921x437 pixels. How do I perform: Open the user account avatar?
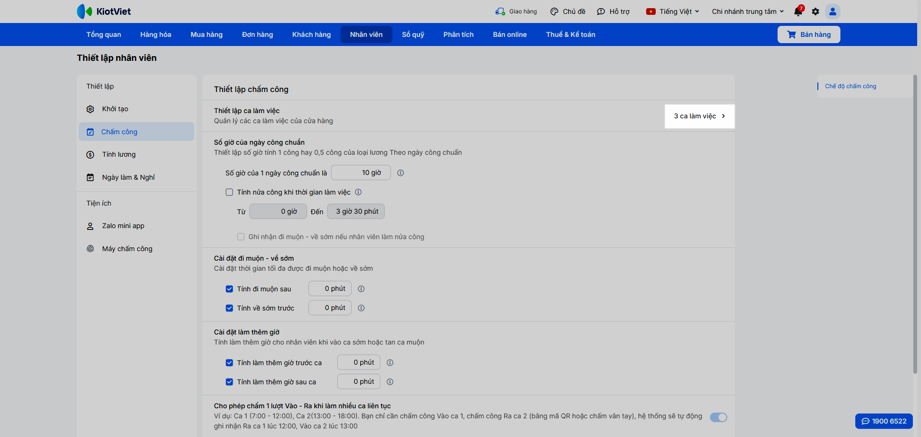[833, 11]
